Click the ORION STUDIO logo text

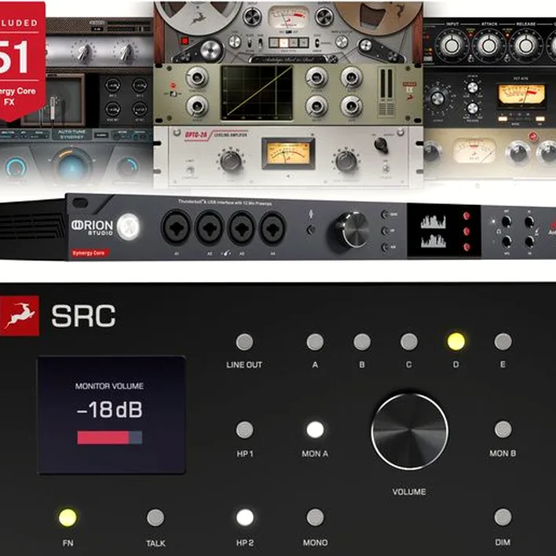point(92,227)
